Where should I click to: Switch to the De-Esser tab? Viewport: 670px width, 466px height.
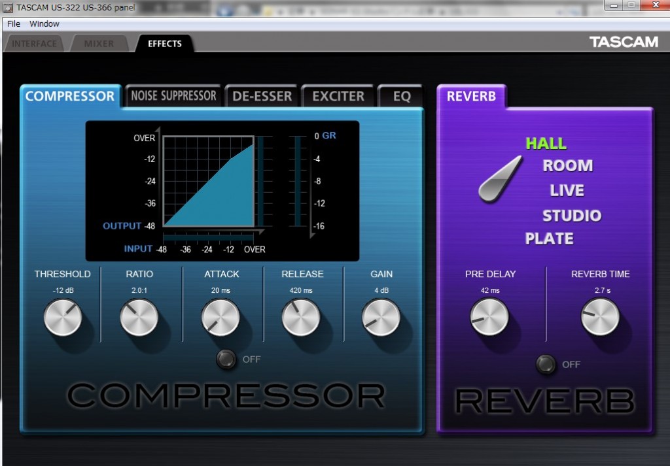262,97
